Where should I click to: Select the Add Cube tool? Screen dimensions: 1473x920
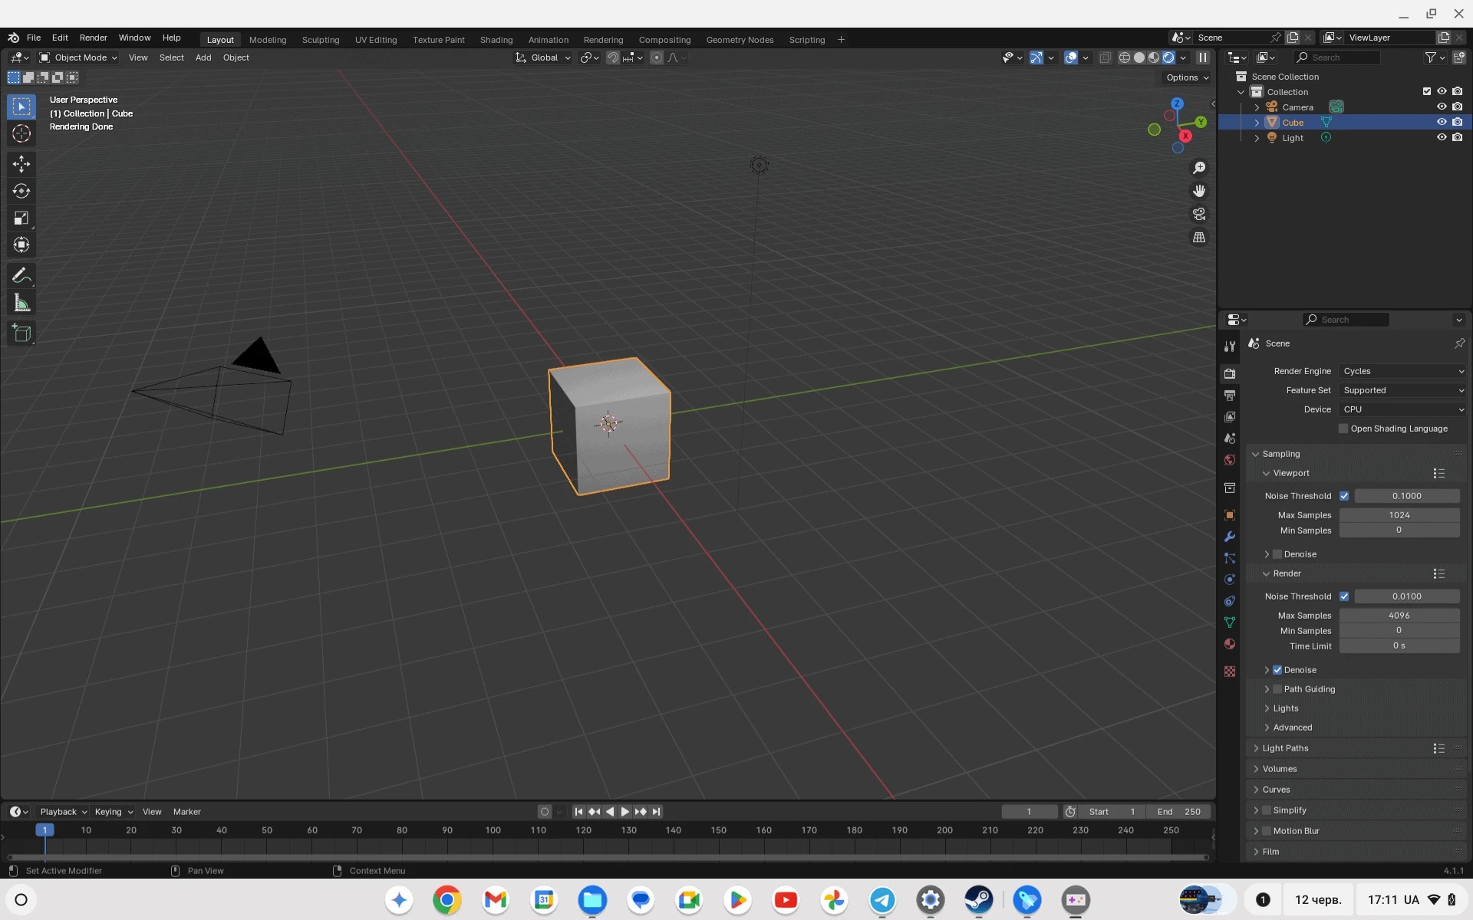[x=21, y=333]
